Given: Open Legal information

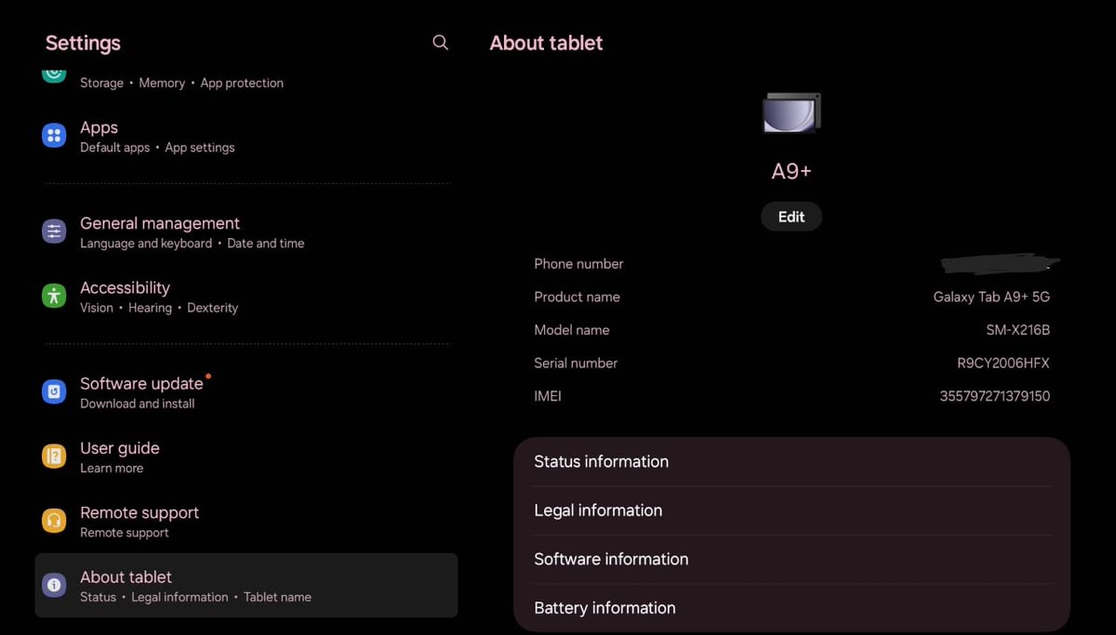Looking at the screenshot, I should tap(791, 510).
